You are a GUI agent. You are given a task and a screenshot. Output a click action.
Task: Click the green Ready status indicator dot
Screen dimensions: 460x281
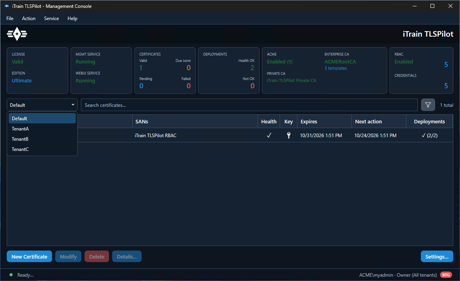(11, 275)
